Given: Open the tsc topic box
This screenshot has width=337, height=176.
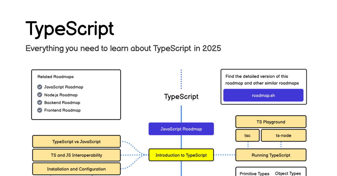Looking at the screenshot, I should point(247,135).
